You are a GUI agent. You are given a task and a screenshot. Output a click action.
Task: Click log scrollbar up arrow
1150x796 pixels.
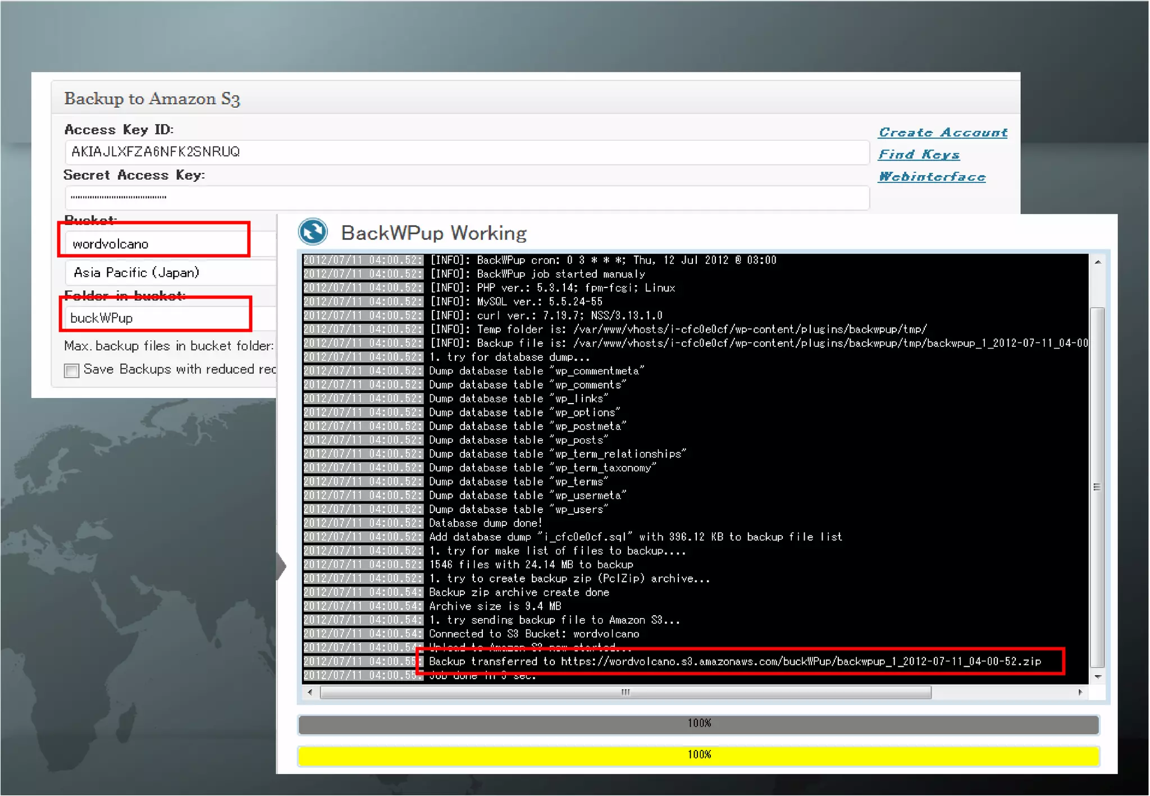1097,262
